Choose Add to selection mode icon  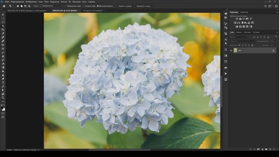click(x=21, y=6)
